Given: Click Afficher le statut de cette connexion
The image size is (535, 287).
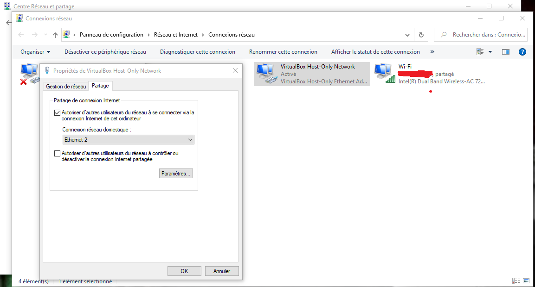Looking at the screenshot, I should point(375,52).
